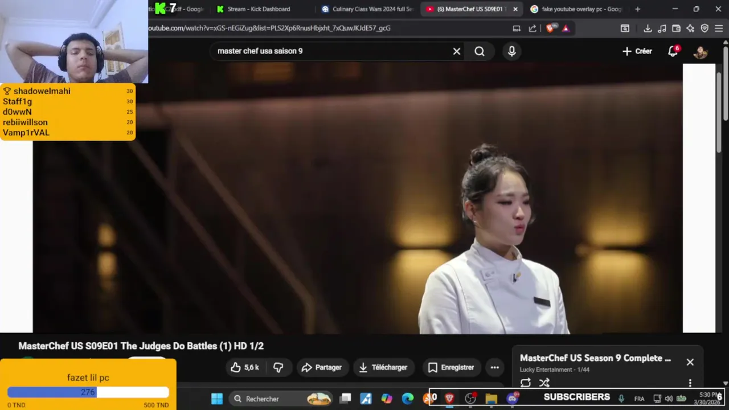Screen dimensions: 729x410
Task: Click the goal progress bar showing 276
Action: [88, 392]
